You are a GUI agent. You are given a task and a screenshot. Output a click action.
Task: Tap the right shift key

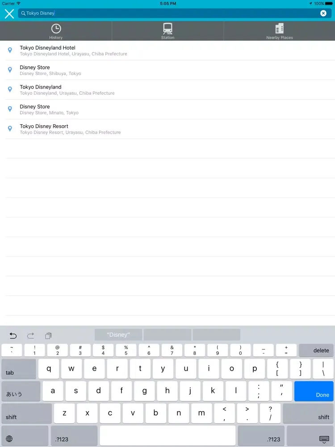pyautogui.click(x=308, y=413)
